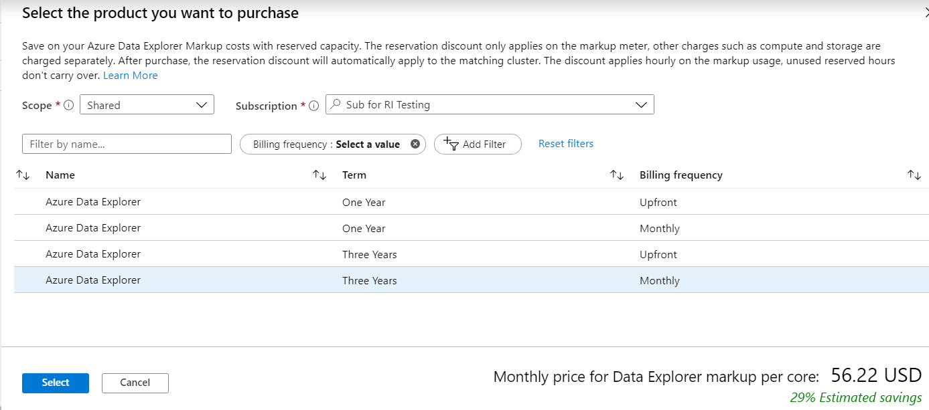
Task: Click Upfront cell in the Three Years row
Action: 658,255
